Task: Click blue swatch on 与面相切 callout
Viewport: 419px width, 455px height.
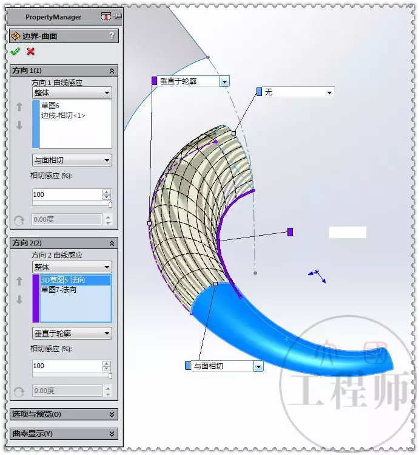Action: 187,366
